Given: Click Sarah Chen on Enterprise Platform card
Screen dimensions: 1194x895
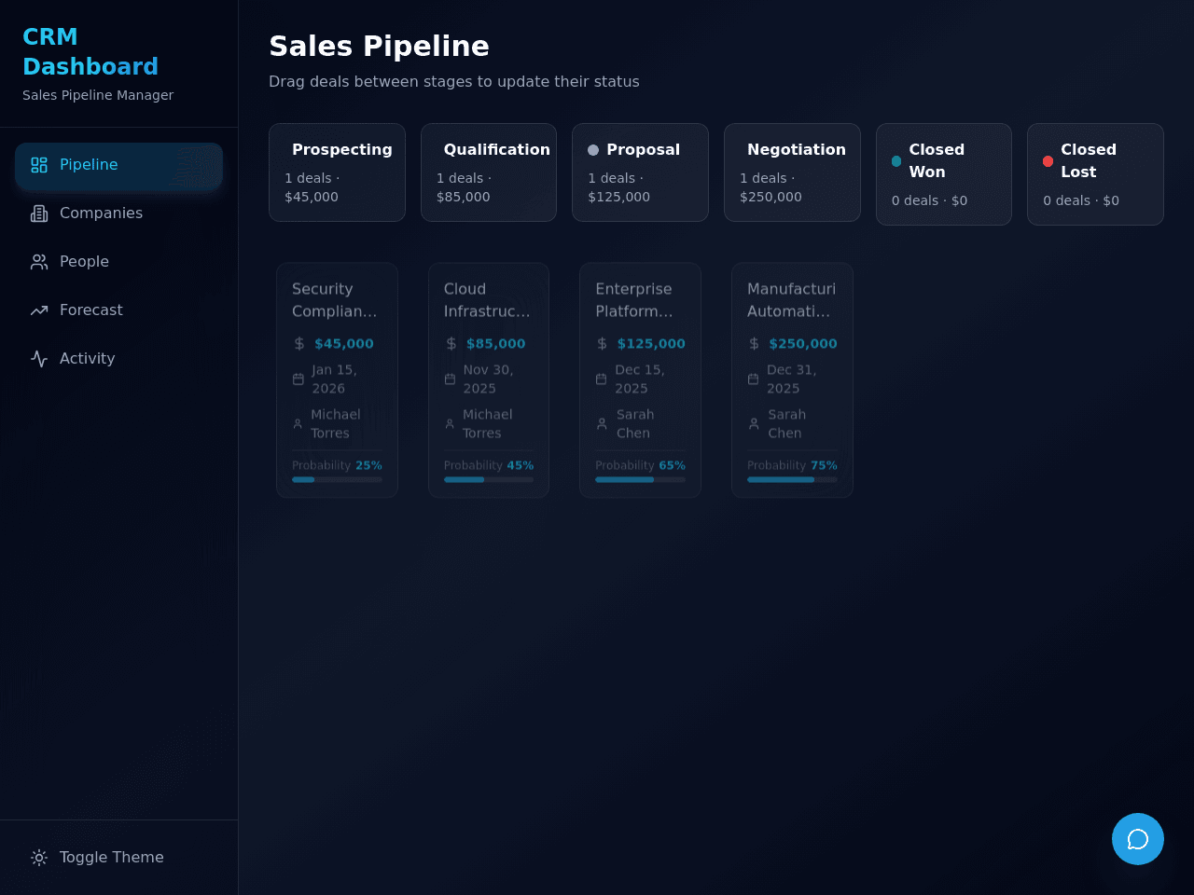Looking at the screenshot, I should [635, 424].
